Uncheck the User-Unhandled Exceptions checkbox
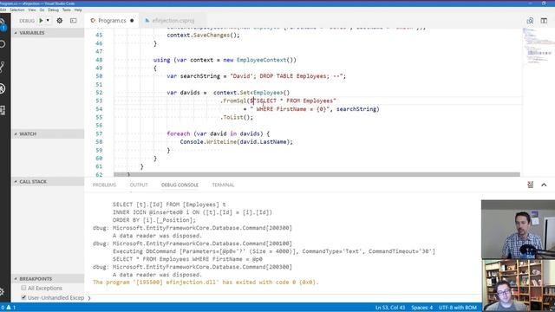The height and width of the screenshot is (312, 555). pyautogui.click(x=23, y=297)
